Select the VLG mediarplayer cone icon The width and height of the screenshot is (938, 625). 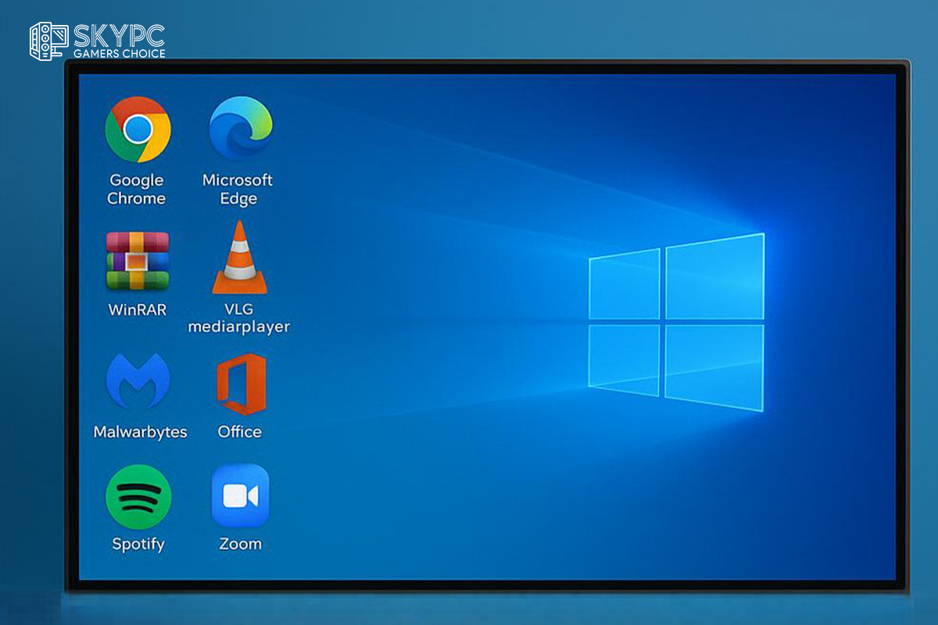[x=239, y=257]
